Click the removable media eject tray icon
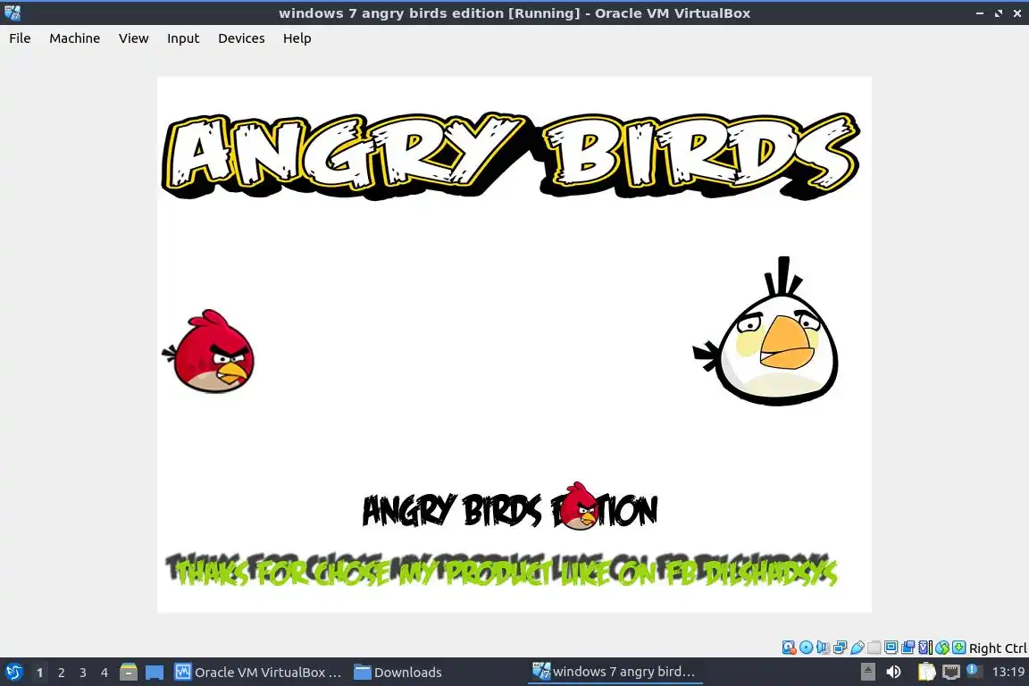The width and height of the screenshot is (1029, 686). click(867, 672)
